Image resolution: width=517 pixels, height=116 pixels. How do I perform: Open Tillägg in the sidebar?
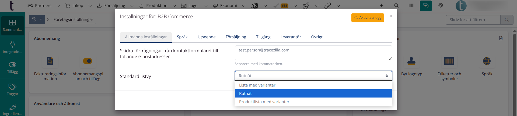pos(12,68)
